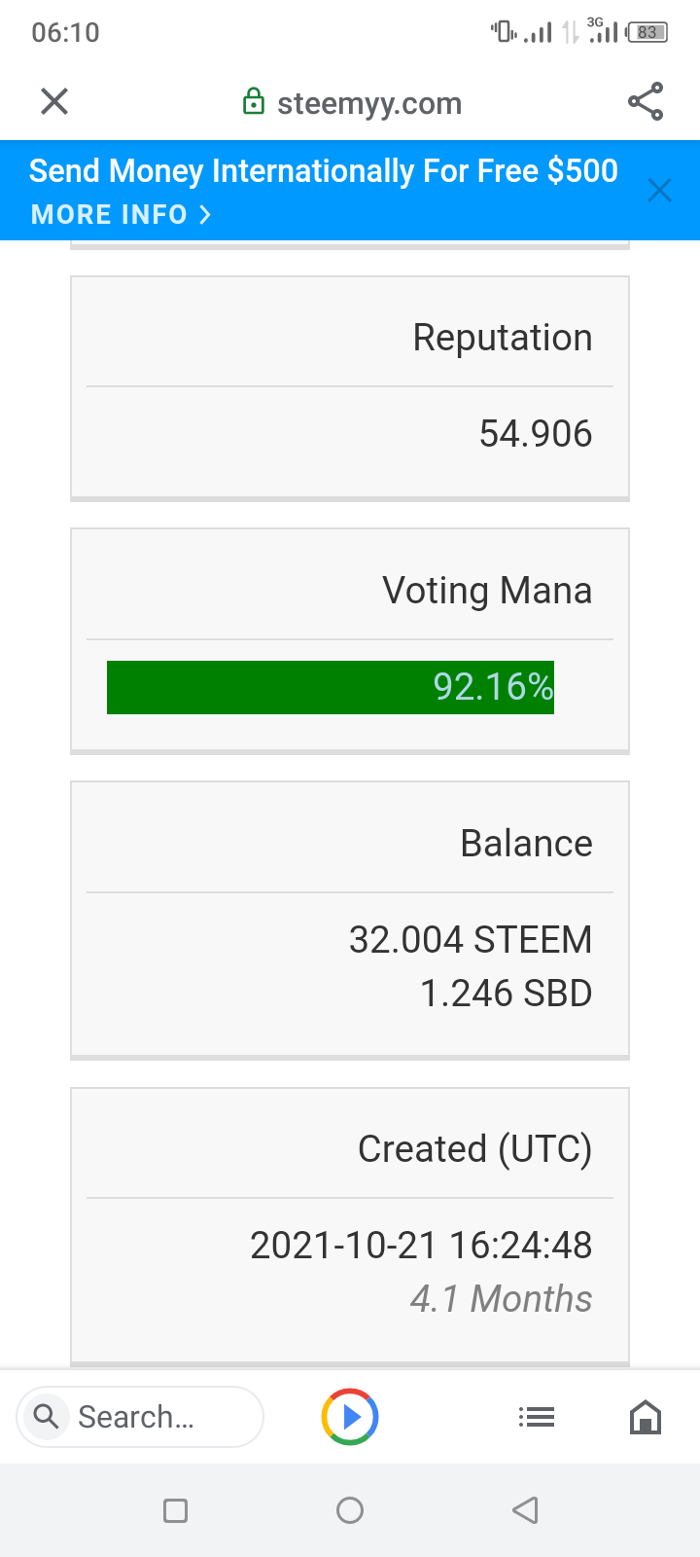Open MORE INFO link in ad banner

(121, 214)
